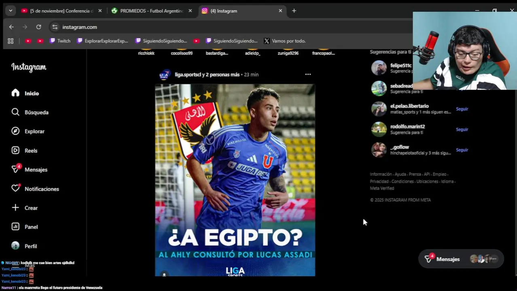Follow el.pelao.libertario with Seguir

tap(462, 109)
